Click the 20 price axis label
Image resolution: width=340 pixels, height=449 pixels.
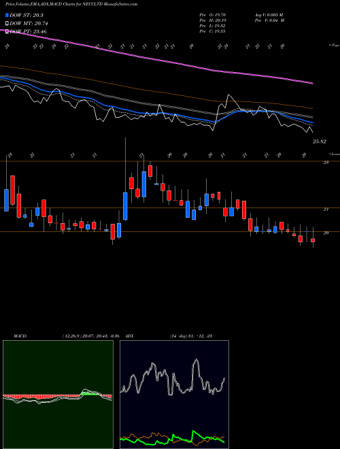pos(326,233)
